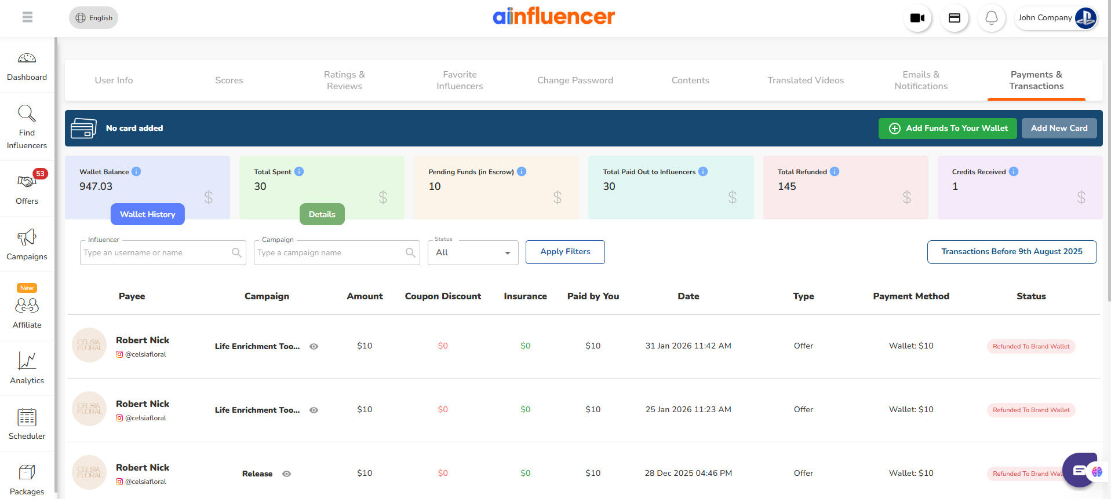Open the credit card icon in header
Screen dimensions: 1111x499
(x=955, y=18)
